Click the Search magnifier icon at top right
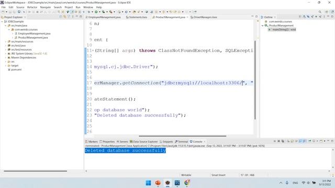The height and width of the screenshot is (188, 335). click(320, 11)
